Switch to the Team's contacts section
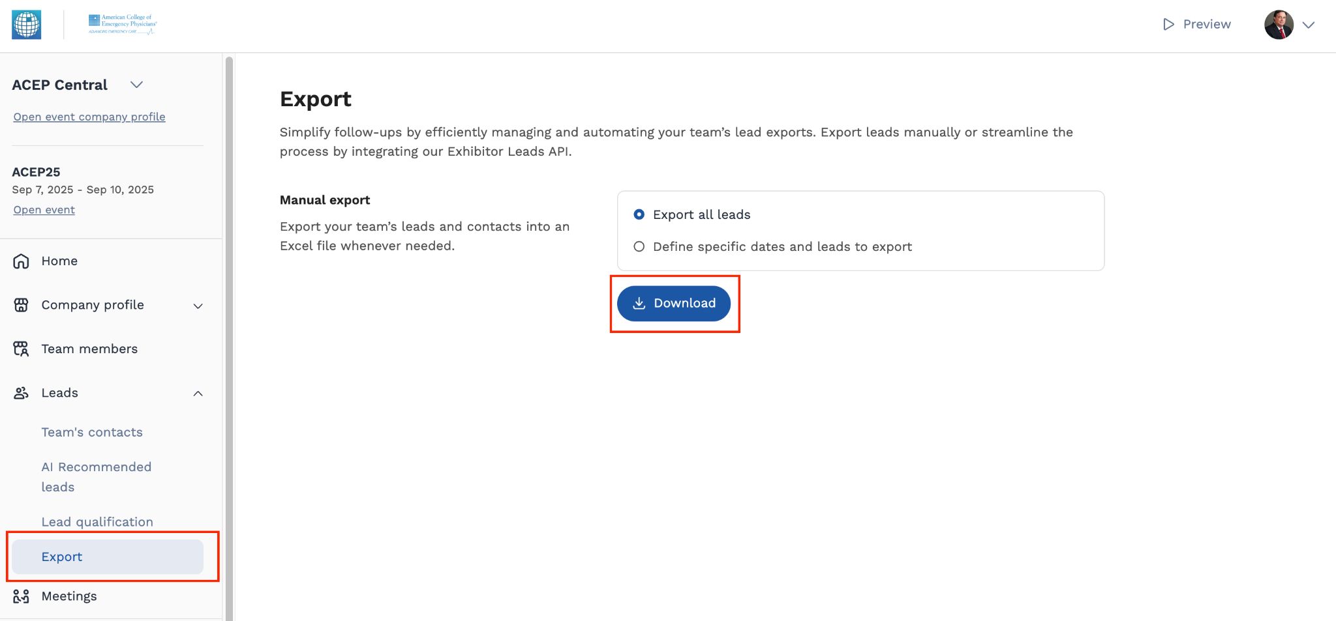 (91, 431)
